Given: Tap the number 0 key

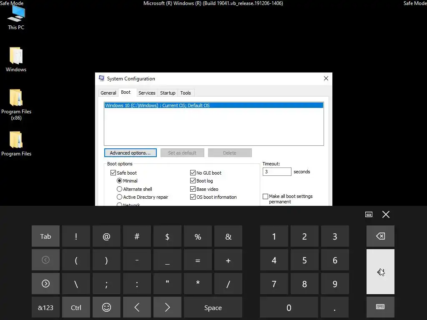Looking at the screenshot, I should [x=289, y=307].
